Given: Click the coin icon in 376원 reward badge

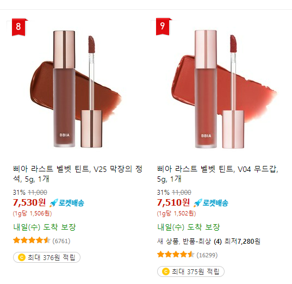Looking at the screenshot, I should pos(22,257).
